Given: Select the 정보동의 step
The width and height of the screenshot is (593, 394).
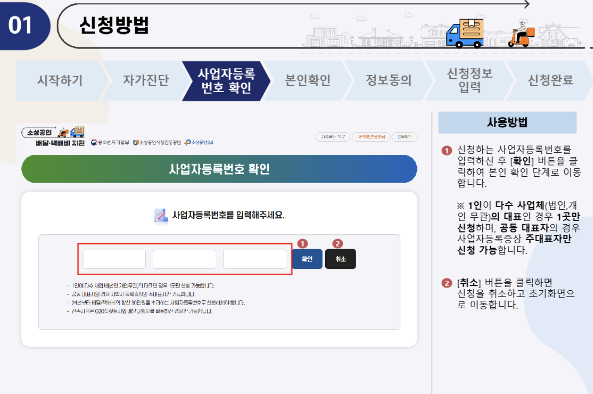Looking at the screenshot, I should 388,81.
